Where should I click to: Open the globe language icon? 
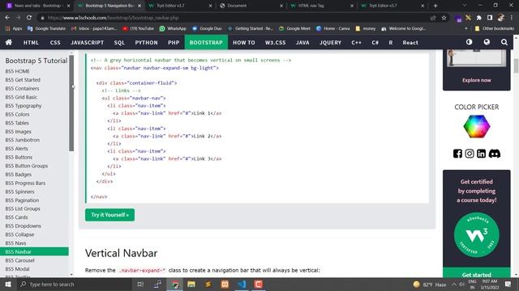487,42
